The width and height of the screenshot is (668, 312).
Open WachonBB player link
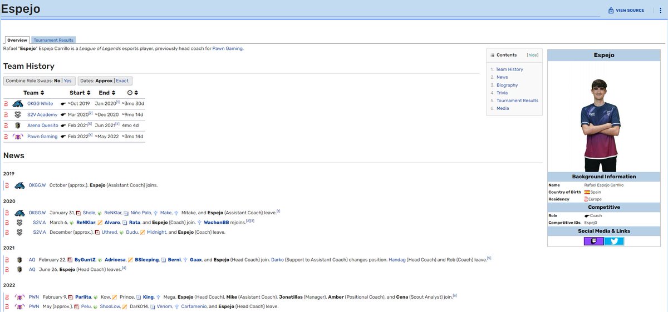pyautogui.click(x=217, y=222)
